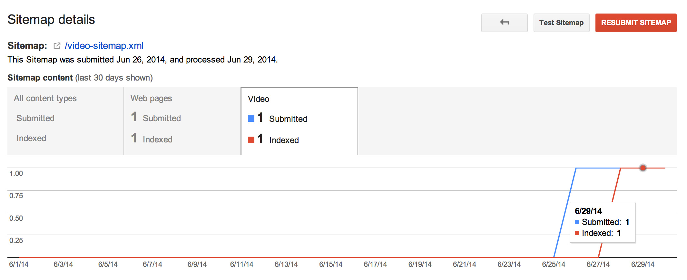This screenshot has width=687, height=280.
Task: Switch to Web pages tab
Action: pos(182,121)
